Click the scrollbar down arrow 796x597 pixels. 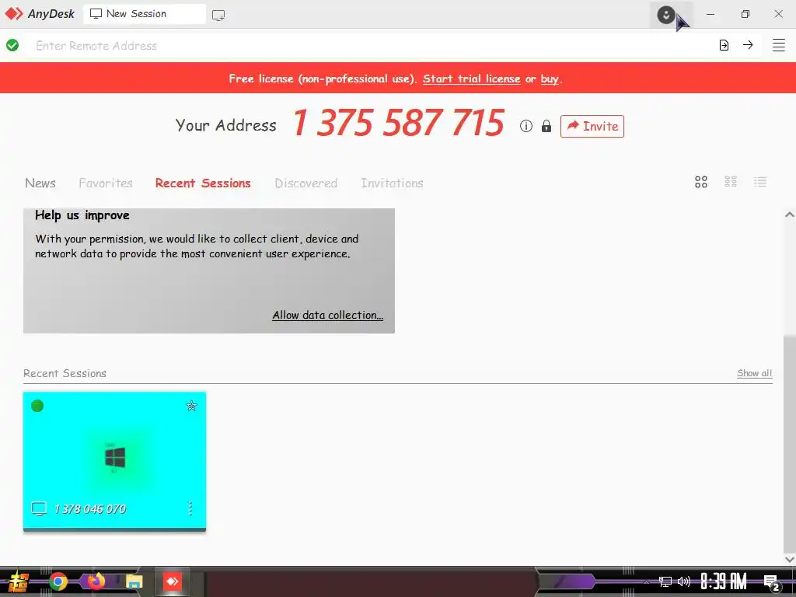pyautogui.click(x=790, y=559)
